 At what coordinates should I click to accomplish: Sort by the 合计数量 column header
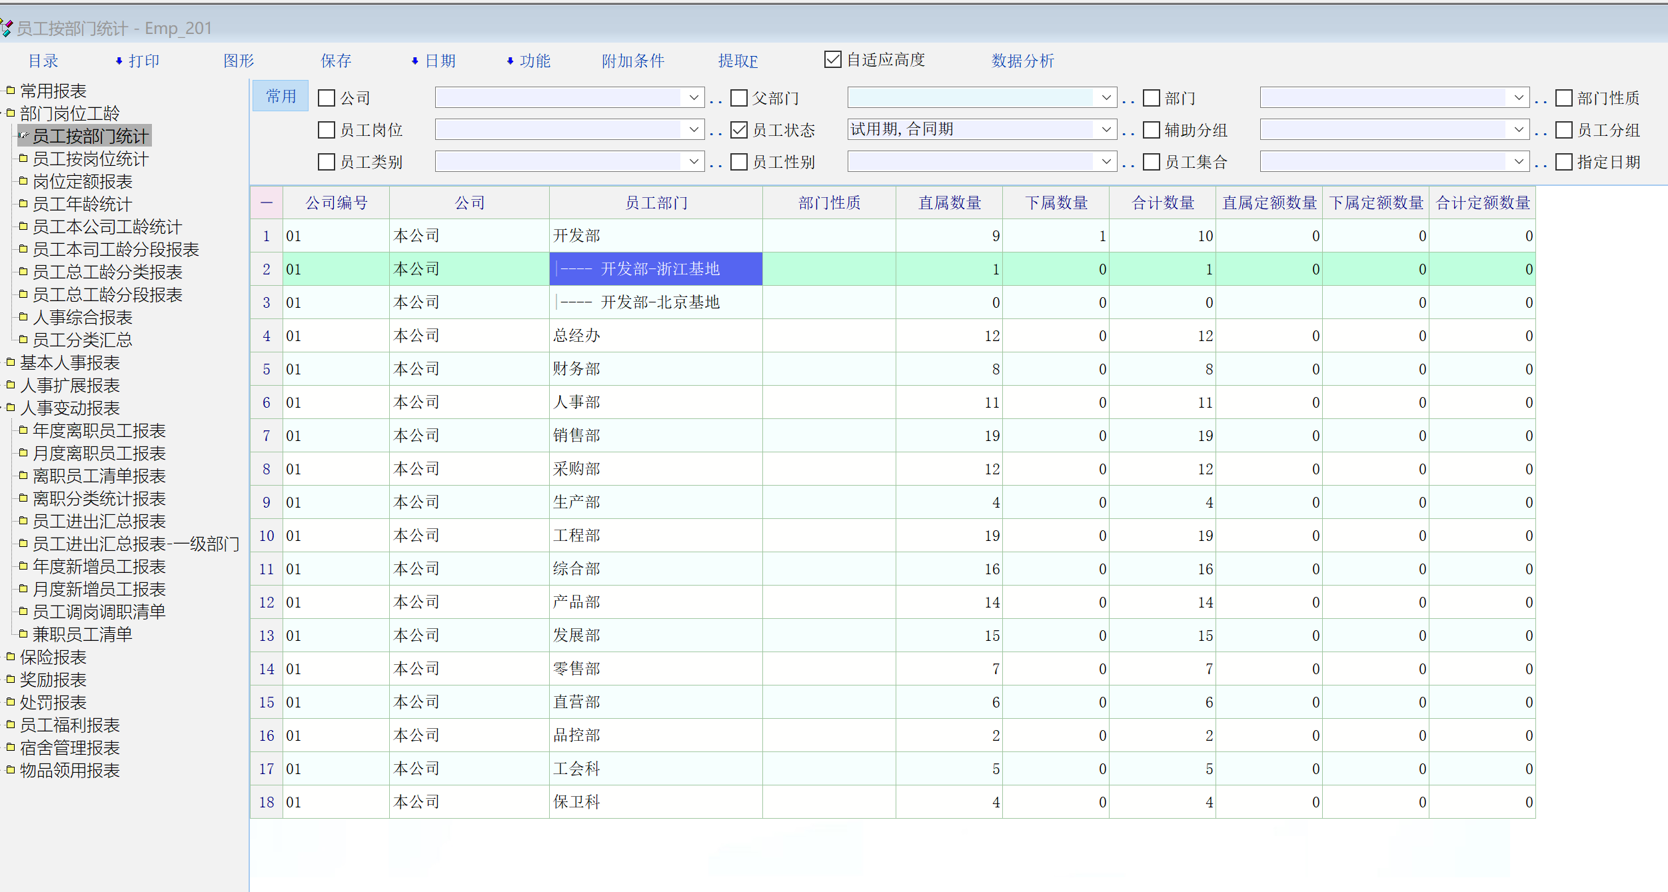[1162, 203]
